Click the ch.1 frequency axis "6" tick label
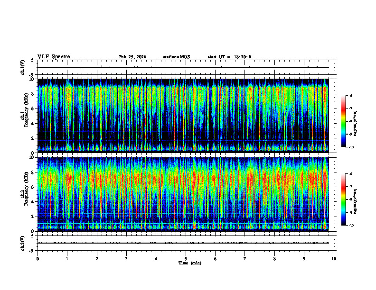This screenshot has width=376, height=290. [33, 109]
